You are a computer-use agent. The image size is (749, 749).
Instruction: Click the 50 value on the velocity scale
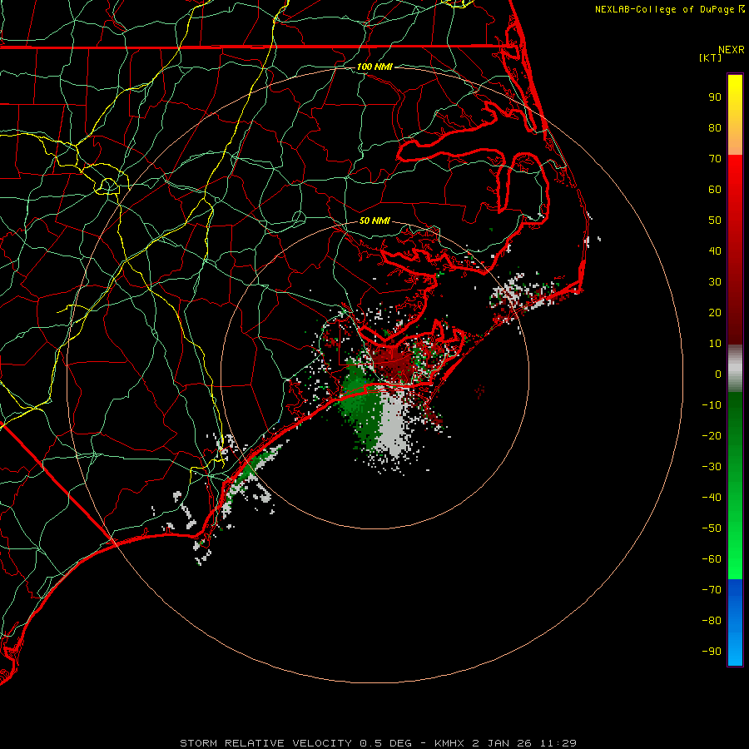pyautogui.click(x=715, y=221)
